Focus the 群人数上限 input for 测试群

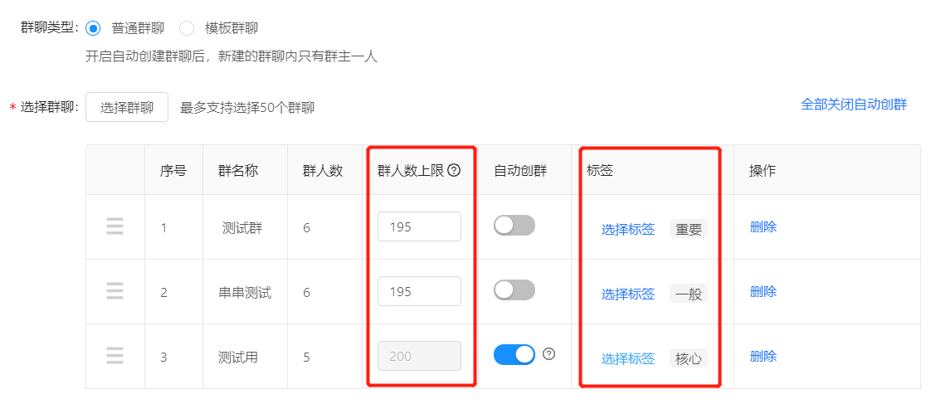click(419, 226)
